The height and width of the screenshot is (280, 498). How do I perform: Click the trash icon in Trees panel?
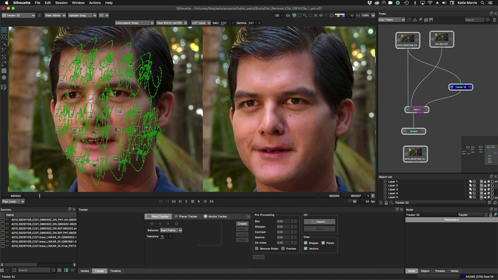click(x=495, y=20)
